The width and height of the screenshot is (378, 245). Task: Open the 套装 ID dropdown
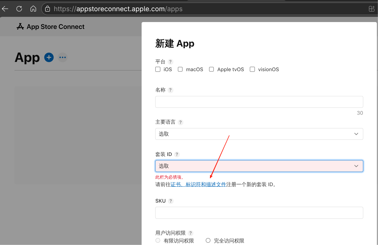(x=259, y=166)
